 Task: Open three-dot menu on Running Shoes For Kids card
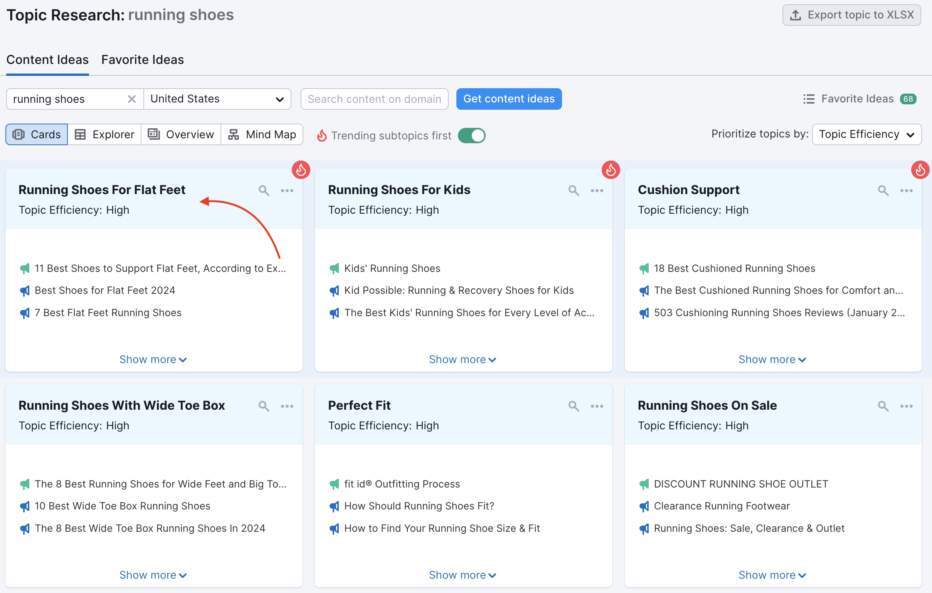pyautogui.click(x=596, y=190)
